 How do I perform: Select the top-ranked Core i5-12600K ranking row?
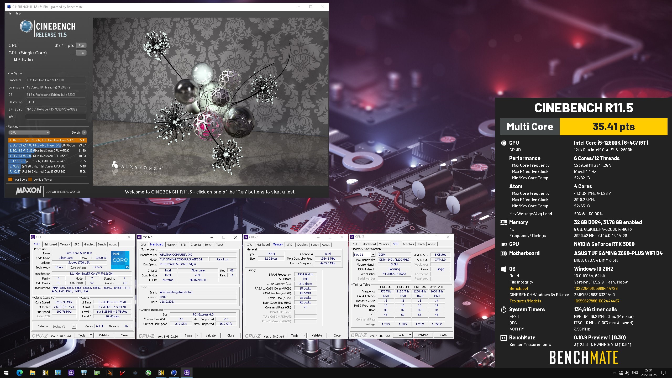pos(48,140)
